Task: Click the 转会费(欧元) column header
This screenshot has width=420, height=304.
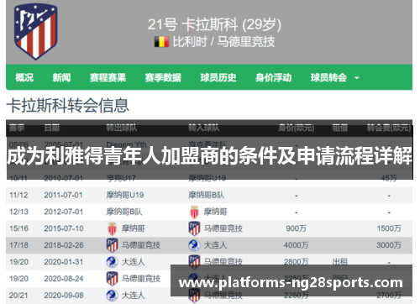Action: pyautogui.click(x=389, y=128)
